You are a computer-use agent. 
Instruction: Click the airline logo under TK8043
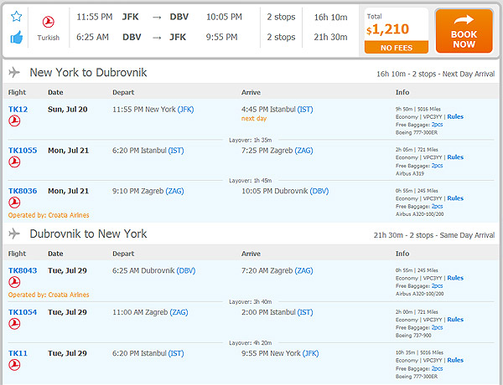pos(14,282)
